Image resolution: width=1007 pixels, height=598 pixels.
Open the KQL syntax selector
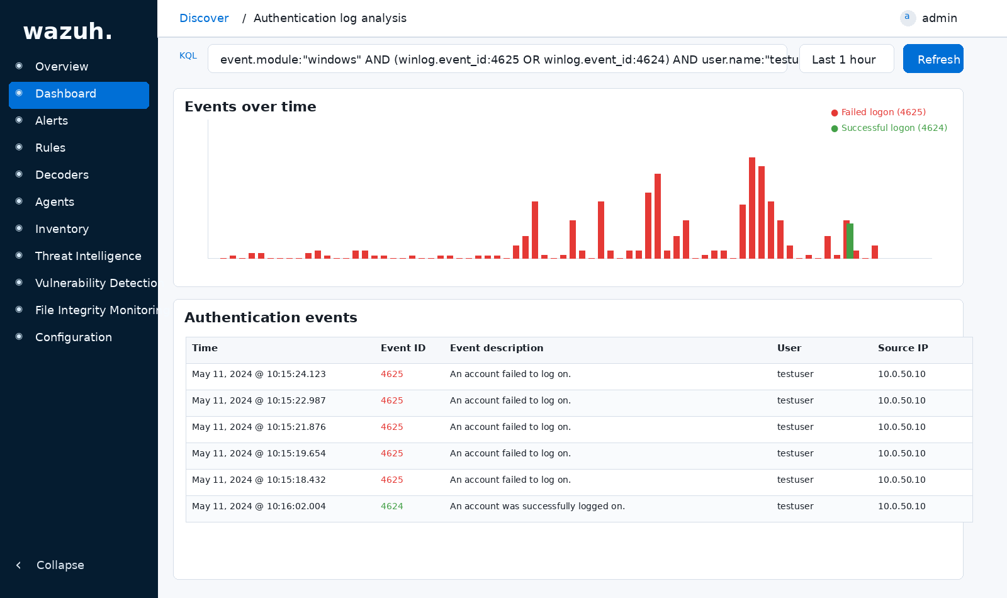point(188,55)
